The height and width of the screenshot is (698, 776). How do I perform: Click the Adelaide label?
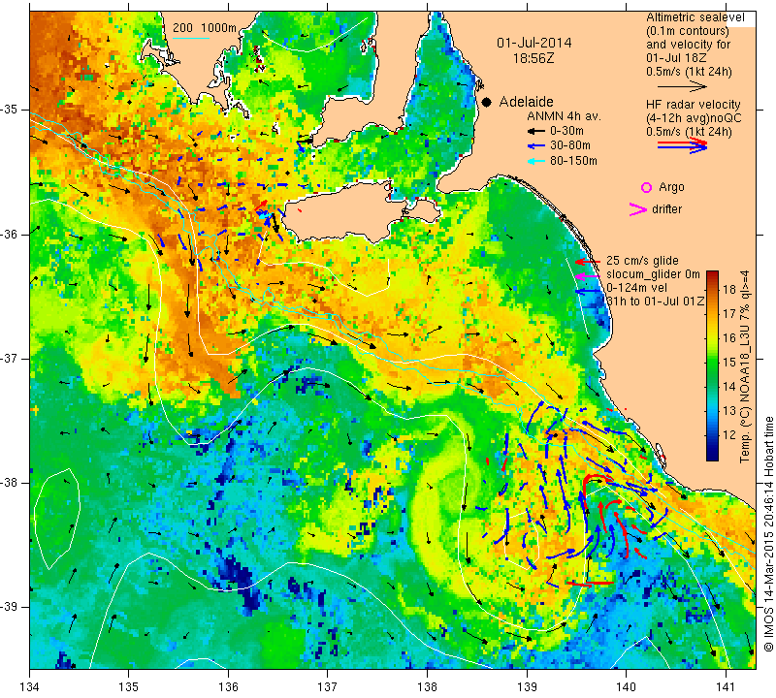click(x=526, y=102)
